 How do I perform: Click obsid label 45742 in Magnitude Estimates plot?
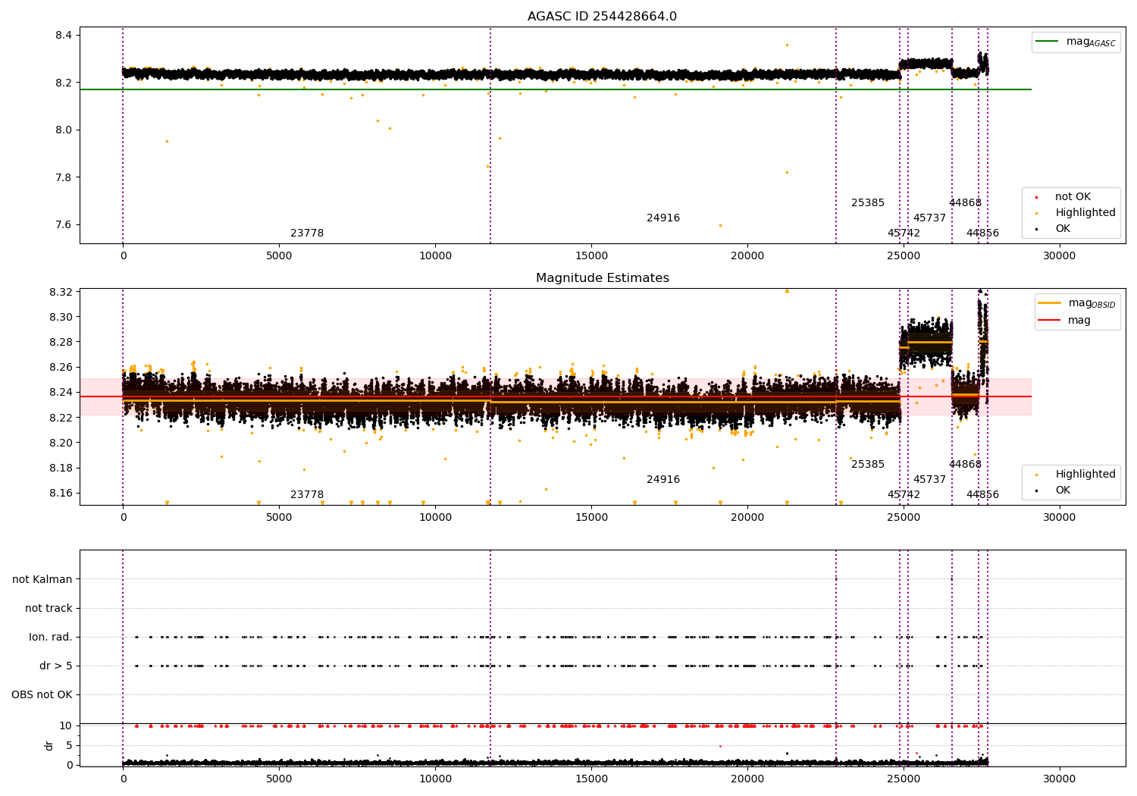[904, 494]
